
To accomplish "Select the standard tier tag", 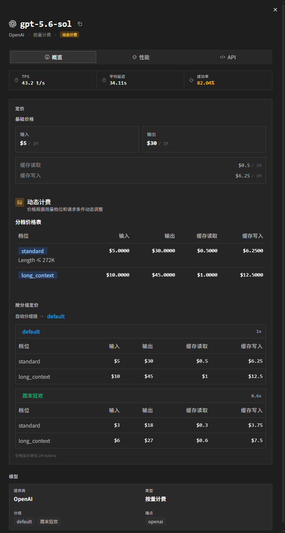I will click(x=33, y=251).
